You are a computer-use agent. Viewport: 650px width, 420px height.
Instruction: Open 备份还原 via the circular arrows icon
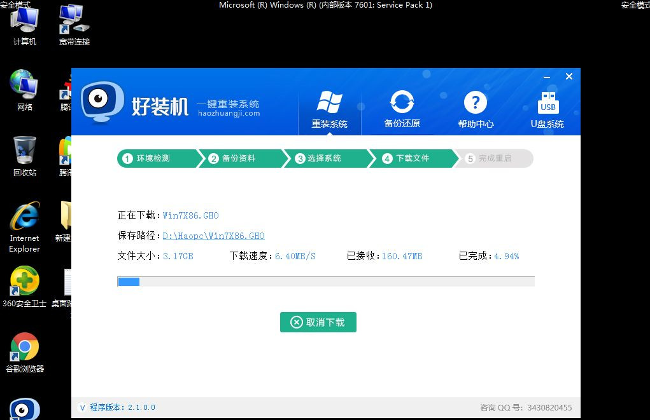pos(402,100)
